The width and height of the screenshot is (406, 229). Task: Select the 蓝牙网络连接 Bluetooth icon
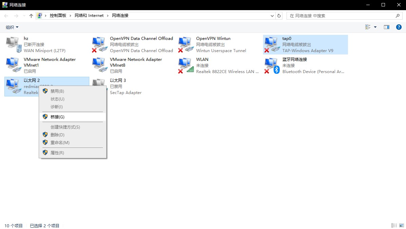pyautogui.click(x=272, y=65)
